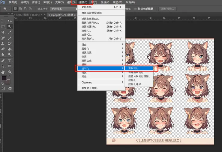Expand the 像素 filter submenu
This screenshot has height=152, width=222.
point(101,57)
